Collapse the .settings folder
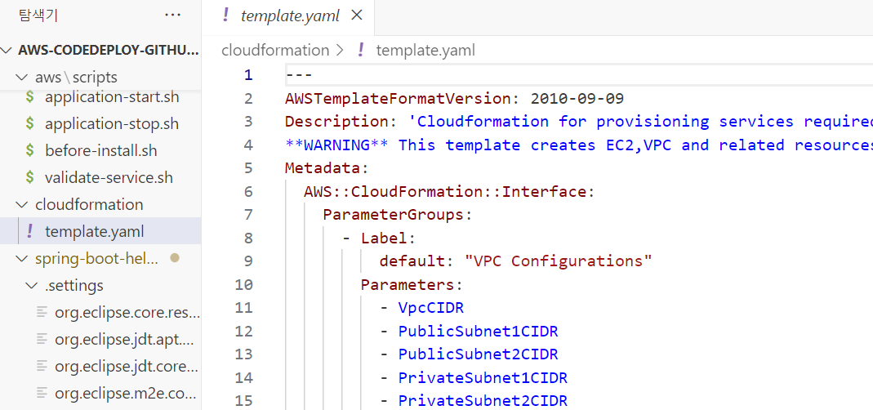 (x=31, y=285)
